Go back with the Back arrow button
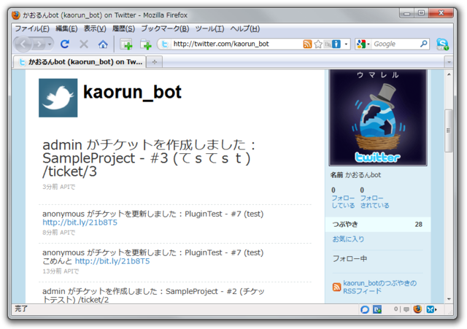Viewport: 467px width, 329px height. click(x=23, y=44)
